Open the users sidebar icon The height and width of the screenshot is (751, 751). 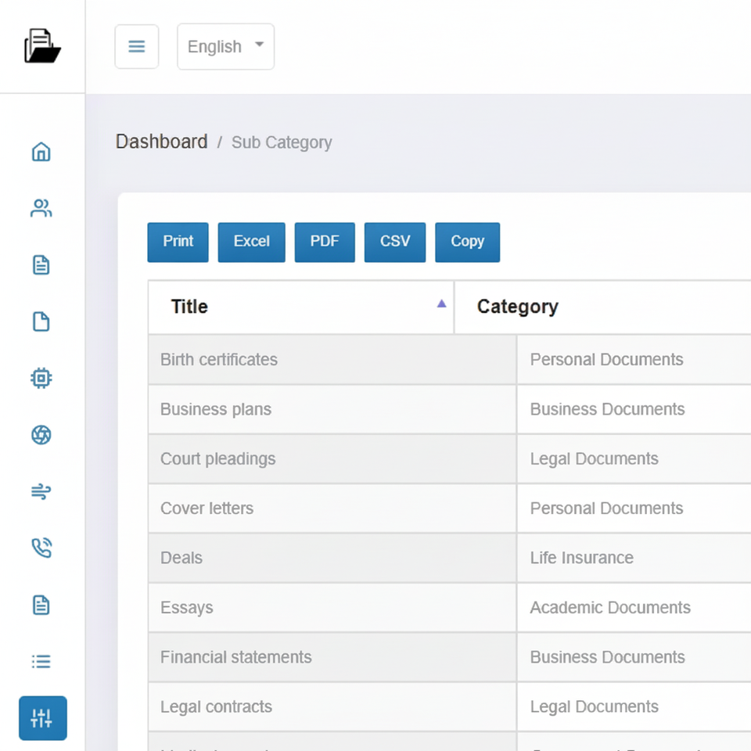pyautogui.click(x=41, y=208)
